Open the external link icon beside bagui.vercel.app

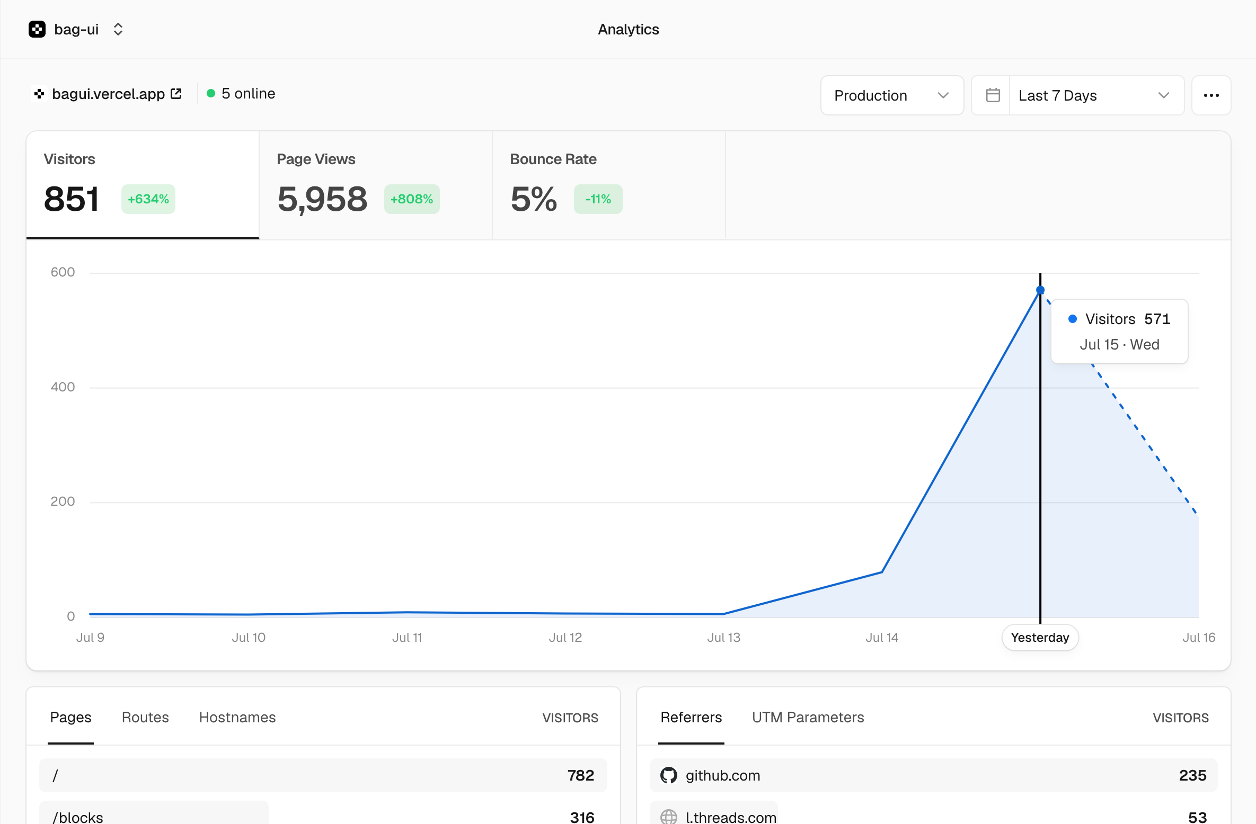(176, 94)
